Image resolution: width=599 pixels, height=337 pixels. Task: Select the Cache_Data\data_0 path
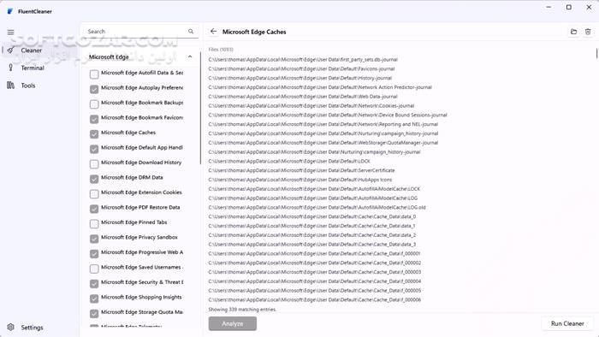pyautogui.click(x=312, y=216)
